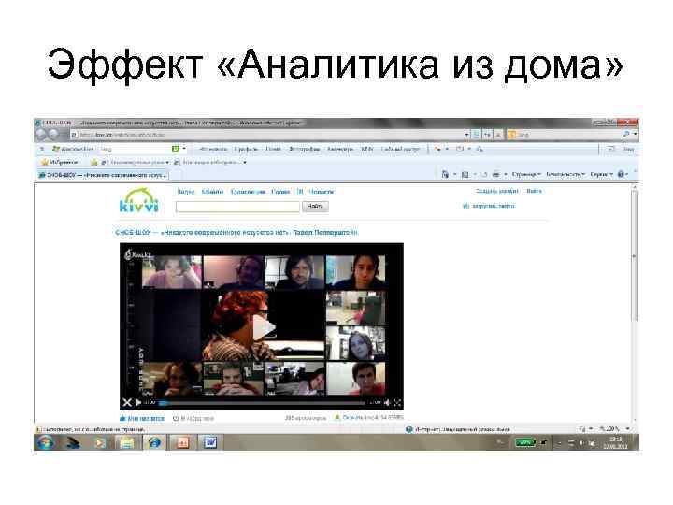Click the Refresh icon beside address bar
The height and width of the screenshot is (505, 673).
488,135
